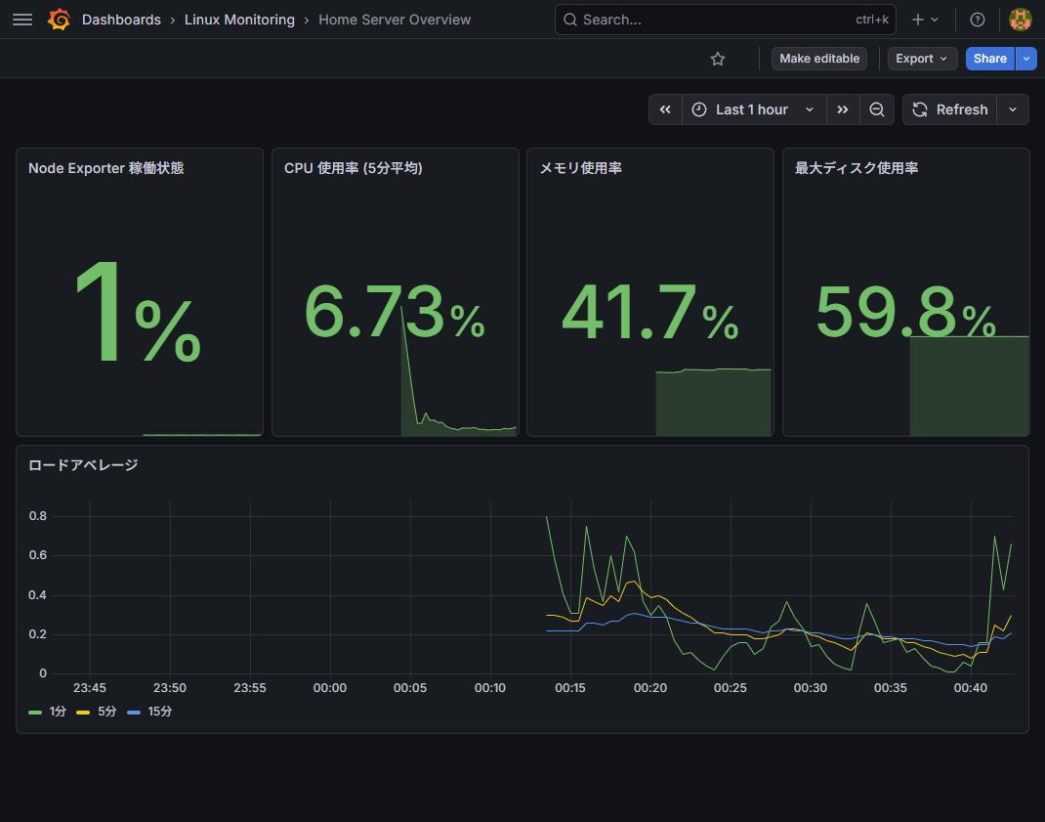This screenshot has width=1045, height=822.
Task: Open the user profile avatar
Action: [x=1021, y=20]
